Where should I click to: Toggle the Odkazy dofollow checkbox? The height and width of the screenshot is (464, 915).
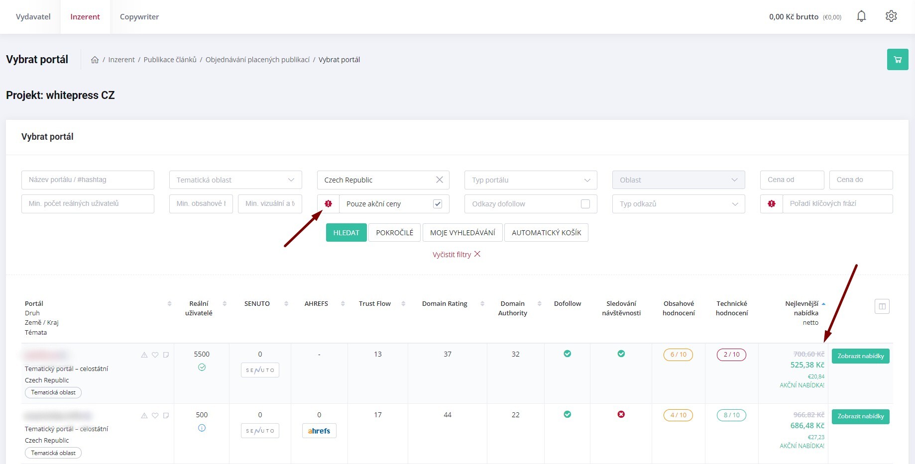pos(585,204)
